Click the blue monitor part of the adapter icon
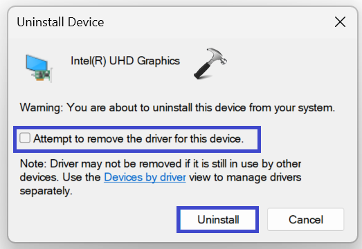Viewport: 362px width, 249px height. [x=37, y=63]
